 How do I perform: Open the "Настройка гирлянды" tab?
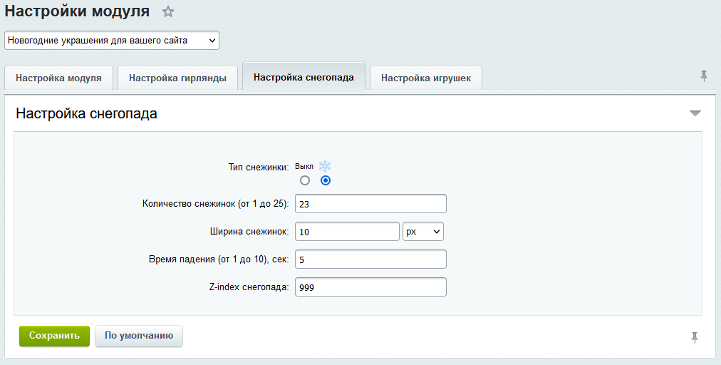point(177,78)
